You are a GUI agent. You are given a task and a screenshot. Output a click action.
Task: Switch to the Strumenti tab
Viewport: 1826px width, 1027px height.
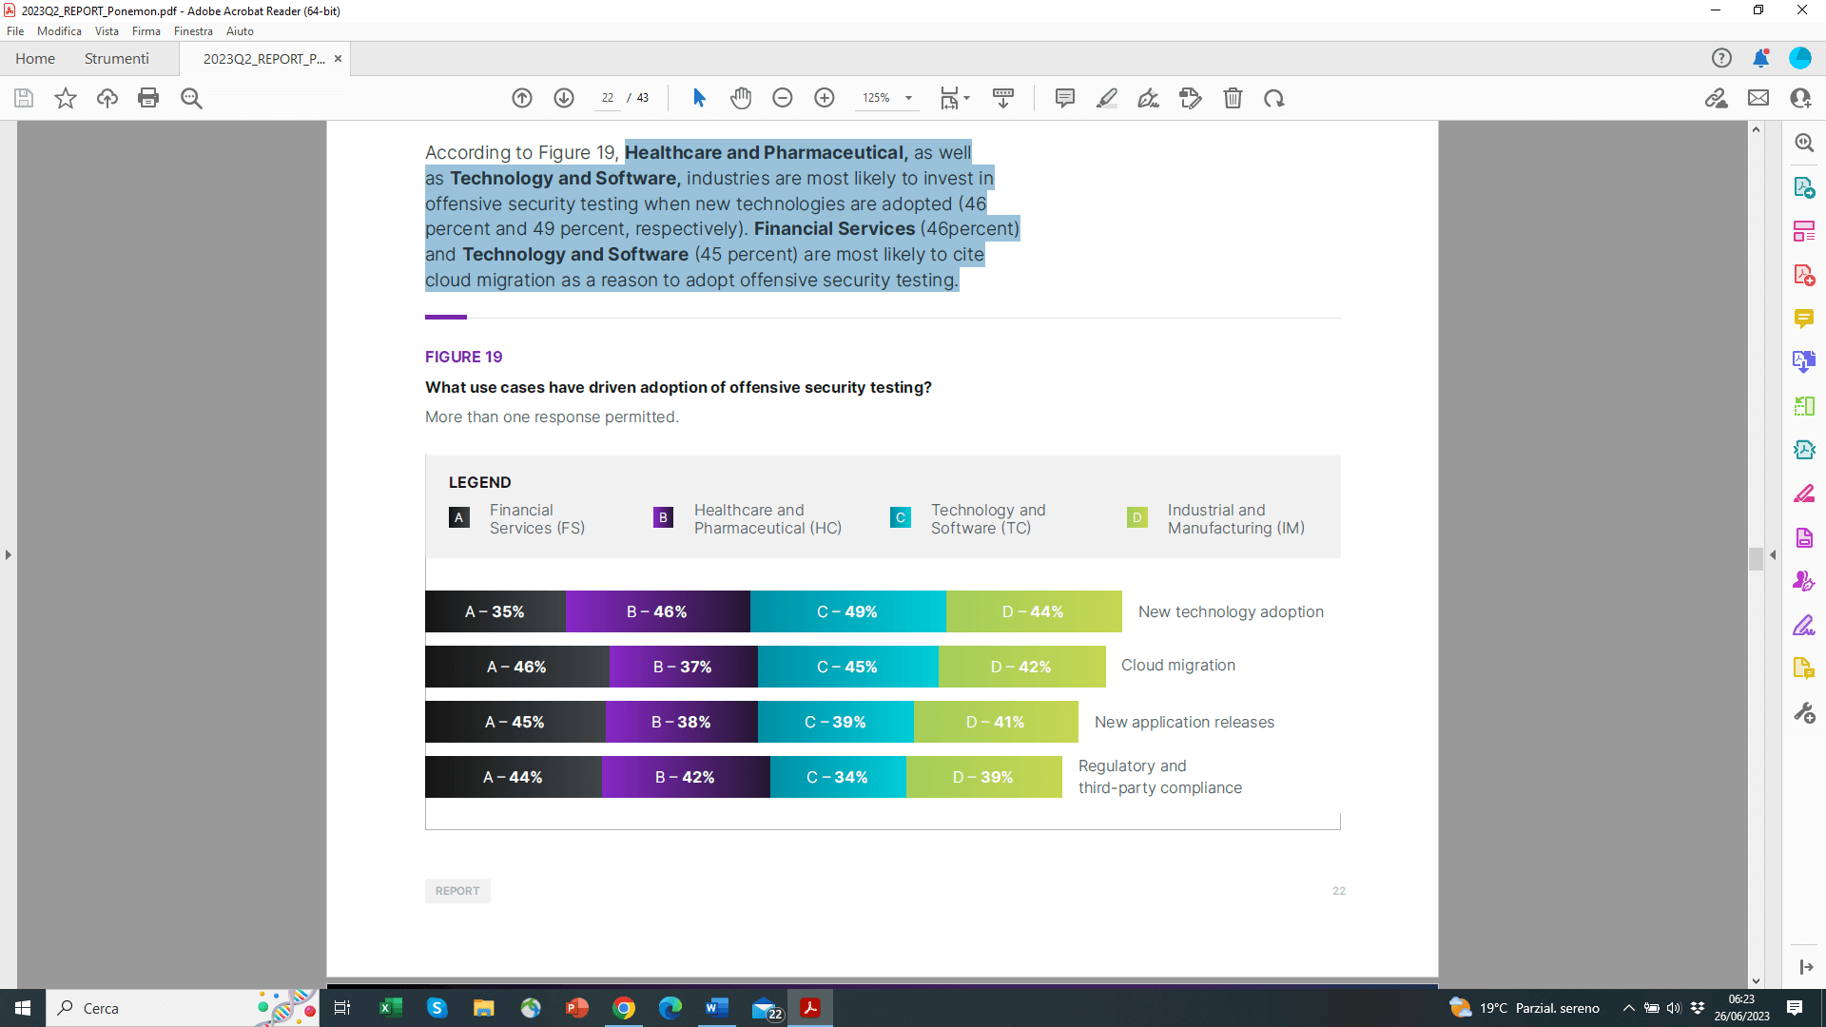(116, 59)
